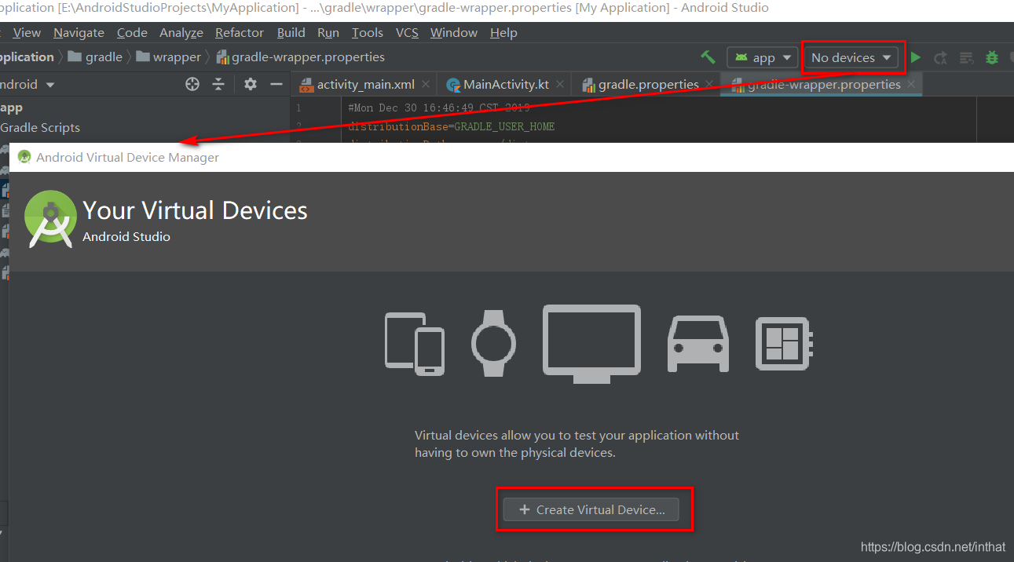Open the Refactor menu
Viewport: 1014px width, 562px height.
pos(240,32)
